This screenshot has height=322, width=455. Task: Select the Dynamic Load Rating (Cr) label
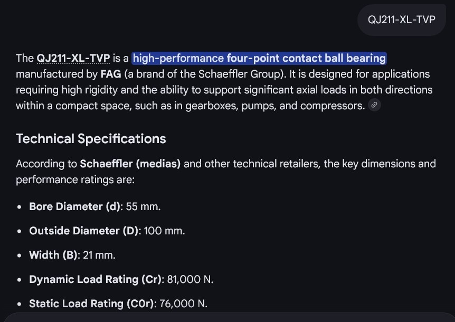(x=95, y=279)
